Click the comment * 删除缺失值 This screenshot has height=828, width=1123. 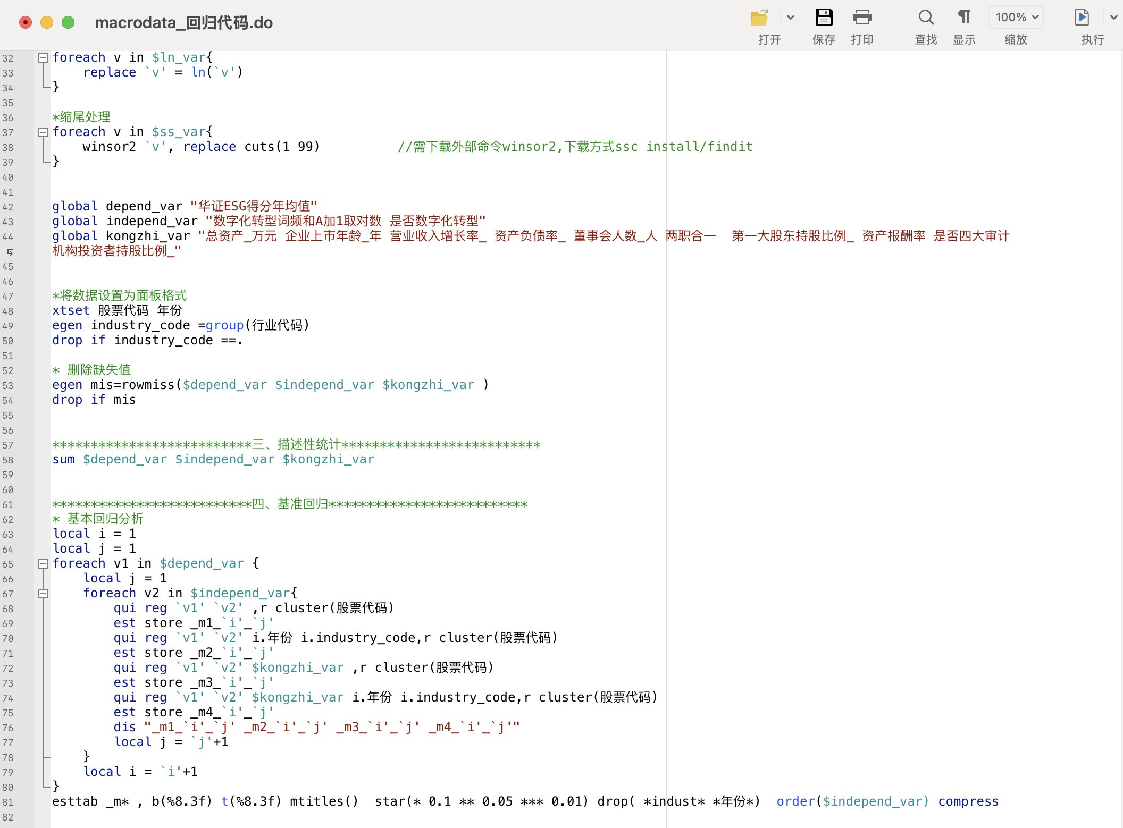click(x=91, y=370)
